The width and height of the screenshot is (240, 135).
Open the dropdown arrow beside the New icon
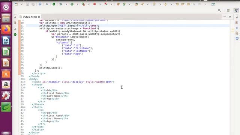(22, 4)
